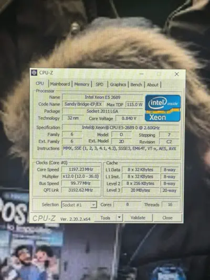Select the CPU tab

[40, 84]
